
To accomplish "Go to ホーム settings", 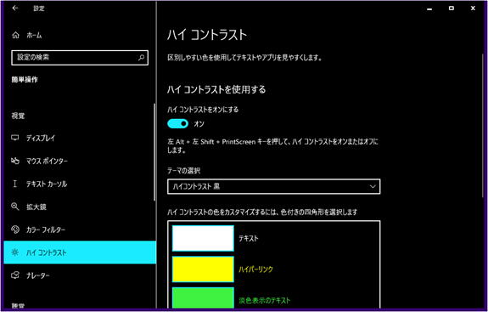I will click(80, 35).
